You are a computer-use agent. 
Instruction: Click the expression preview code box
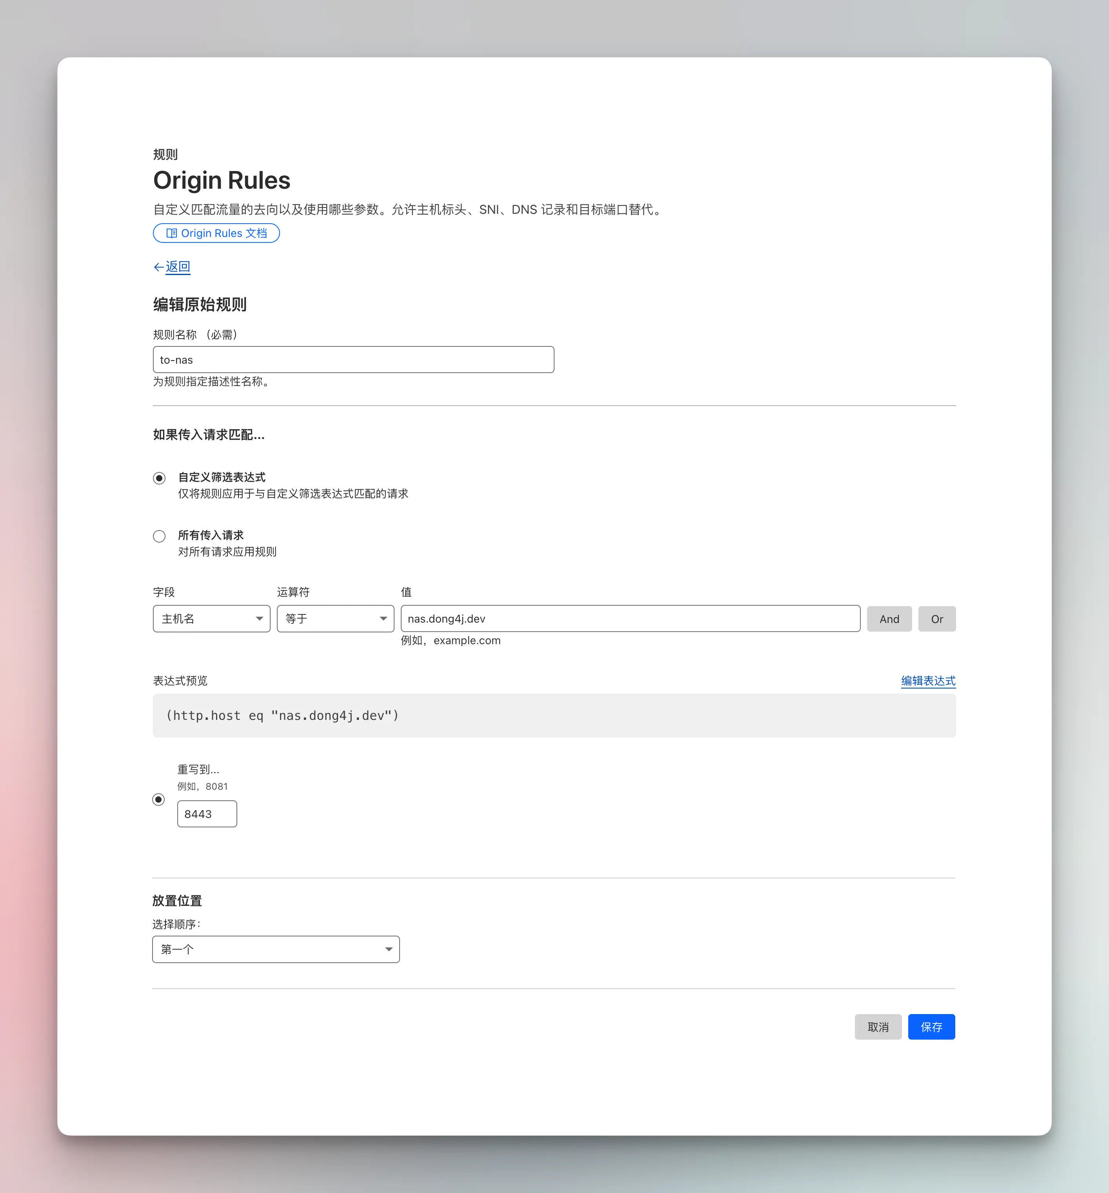click(554, 715)
